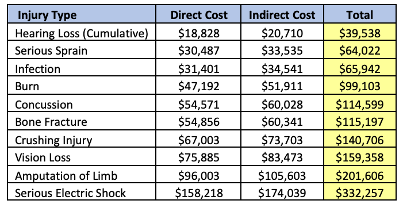Select the Total column header

click(x=360, y=14)
